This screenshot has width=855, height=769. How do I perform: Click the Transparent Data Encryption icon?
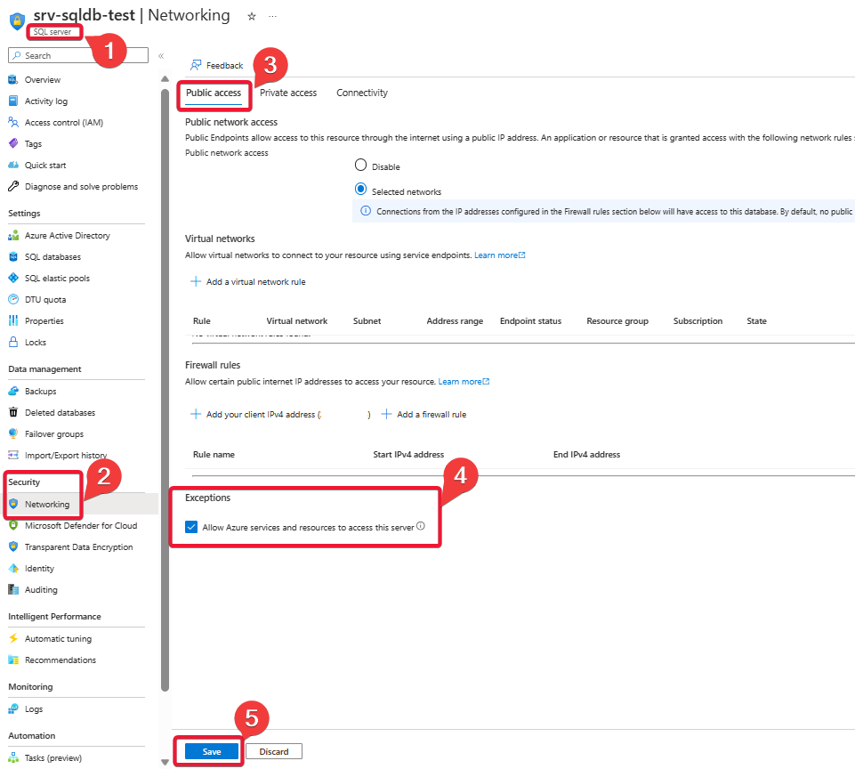coord(13,546)
